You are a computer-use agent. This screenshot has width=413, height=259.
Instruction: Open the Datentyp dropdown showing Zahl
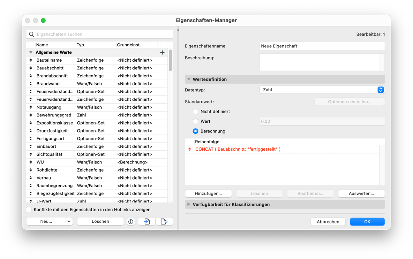point(322,90)
